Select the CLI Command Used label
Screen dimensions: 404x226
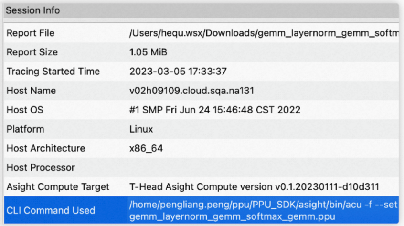click(51, 210)
